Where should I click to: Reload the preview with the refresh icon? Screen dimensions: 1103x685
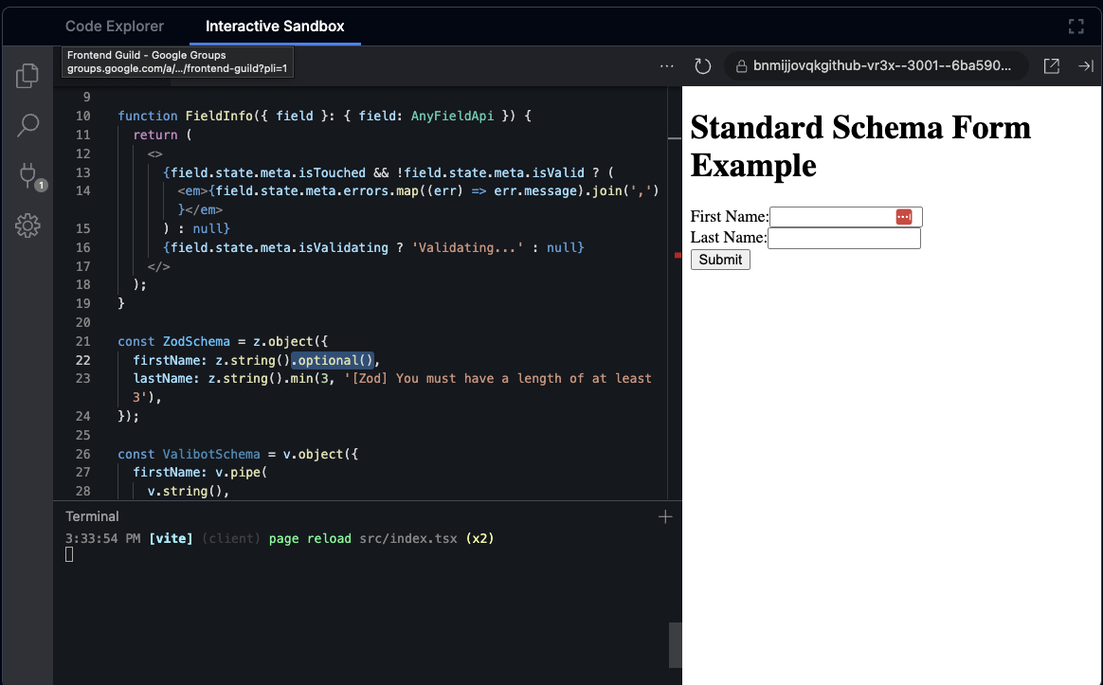pos(702,66)
